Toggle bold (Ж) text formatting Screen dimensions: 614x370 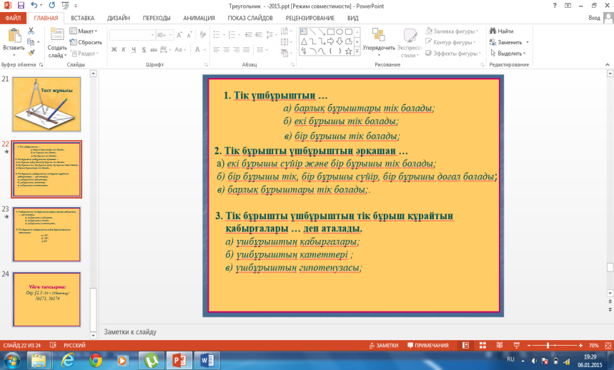pos(114,49)
